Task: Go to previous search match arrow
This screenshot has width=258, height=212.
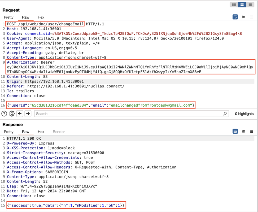Action: [x=20, y=114]
